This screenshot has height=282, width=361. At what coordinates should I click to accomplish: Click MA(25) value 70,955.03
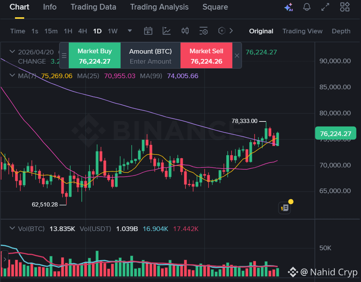click(120, 76)
